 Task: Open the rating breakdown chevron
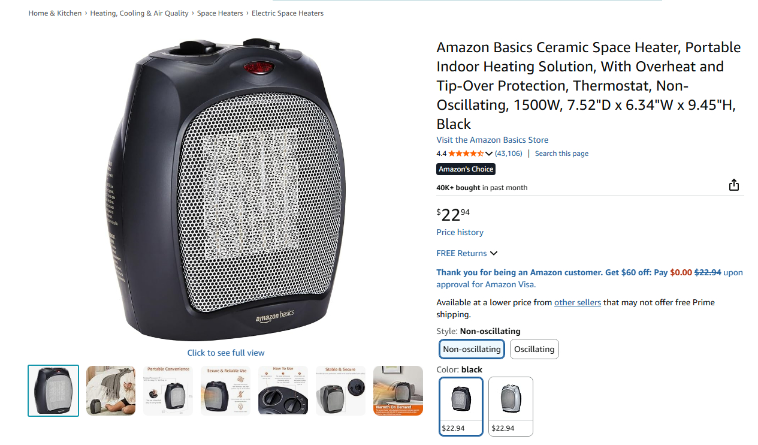[x=489, y=154]
